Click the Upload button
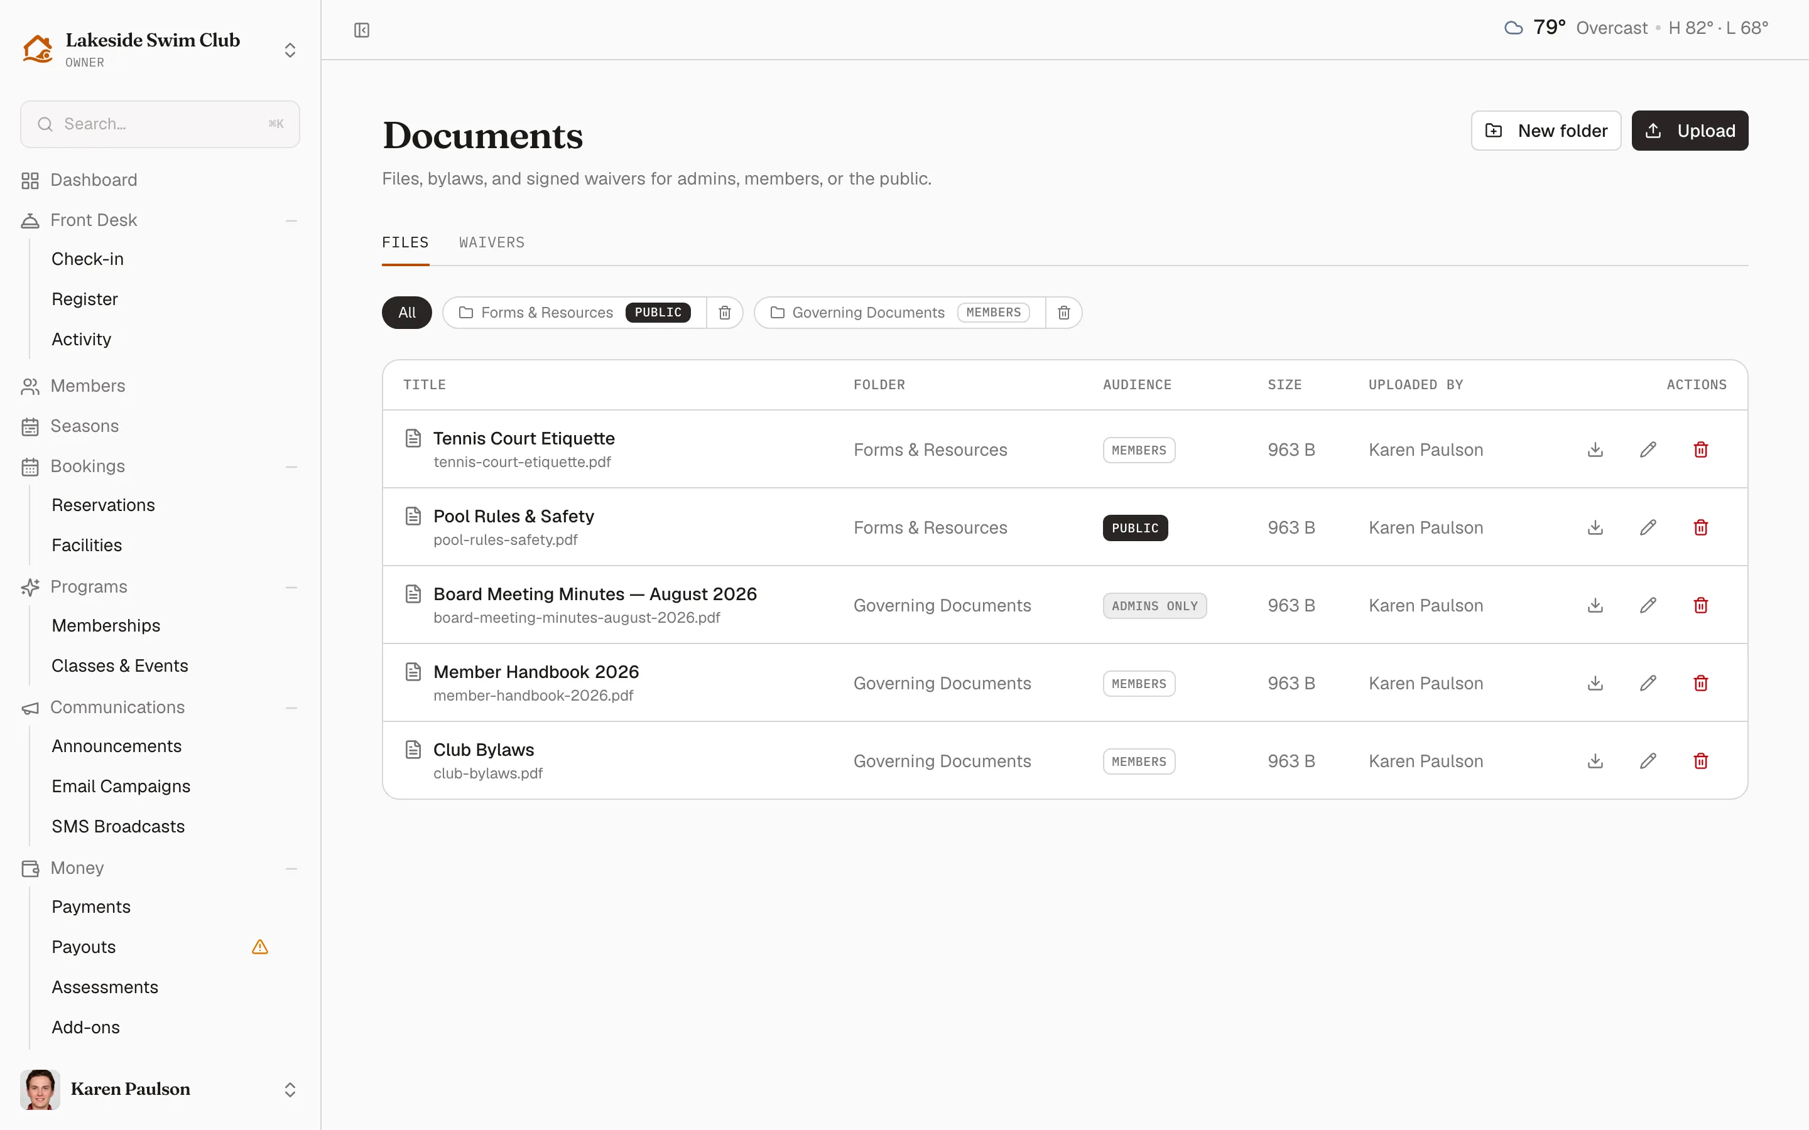Screen dimensions: 1809x1130 (1690, 131)
